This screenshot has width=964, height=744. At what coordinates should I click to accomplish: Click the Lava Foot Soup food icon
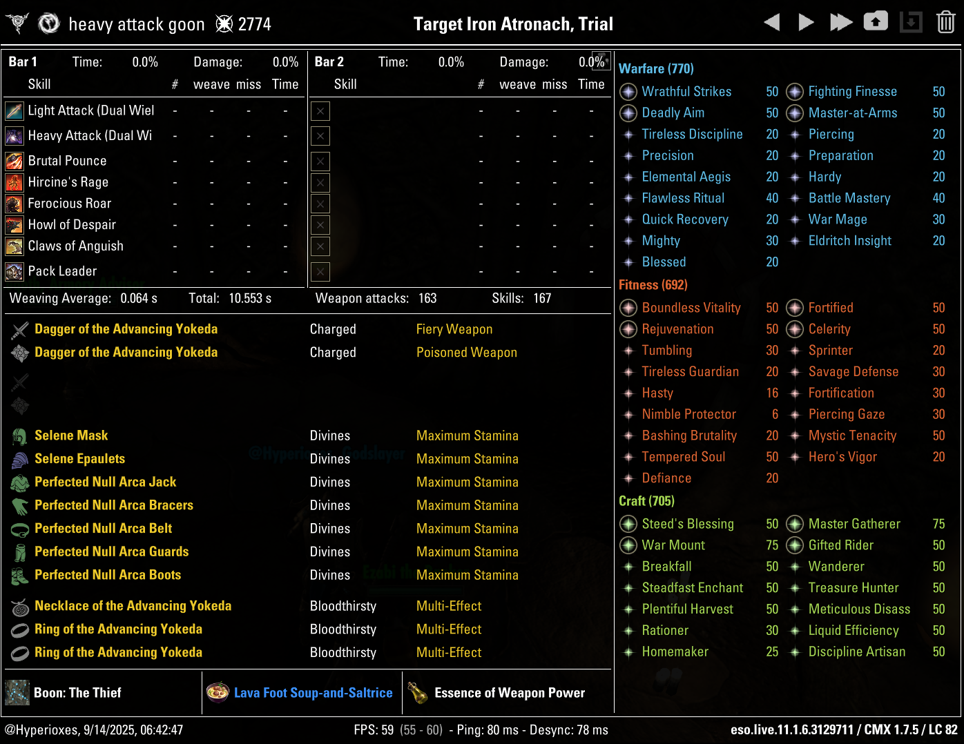[218, 692]
